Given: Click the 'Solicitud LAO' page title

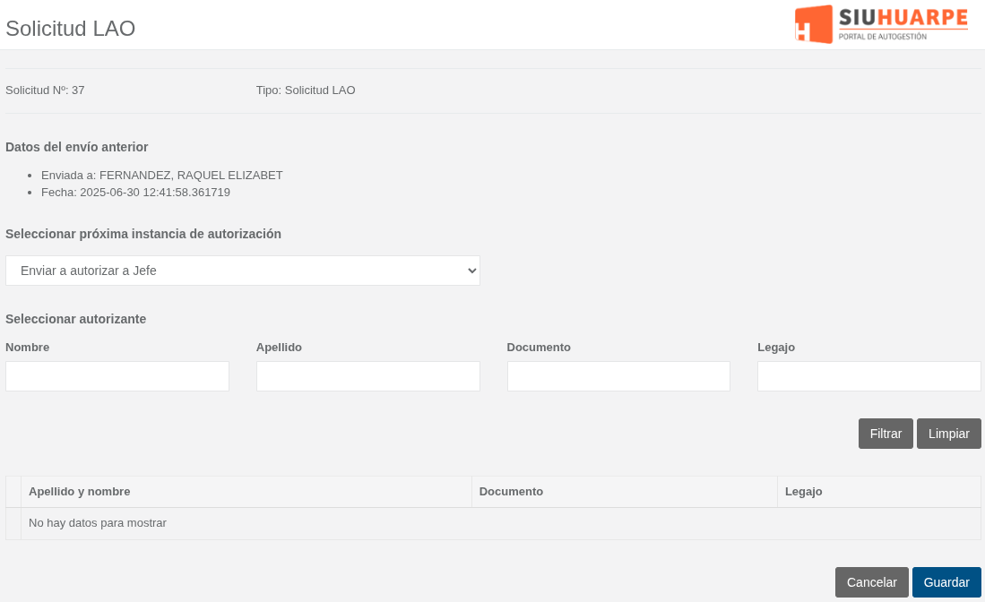Looking at the screenshot, I should 71,29.
